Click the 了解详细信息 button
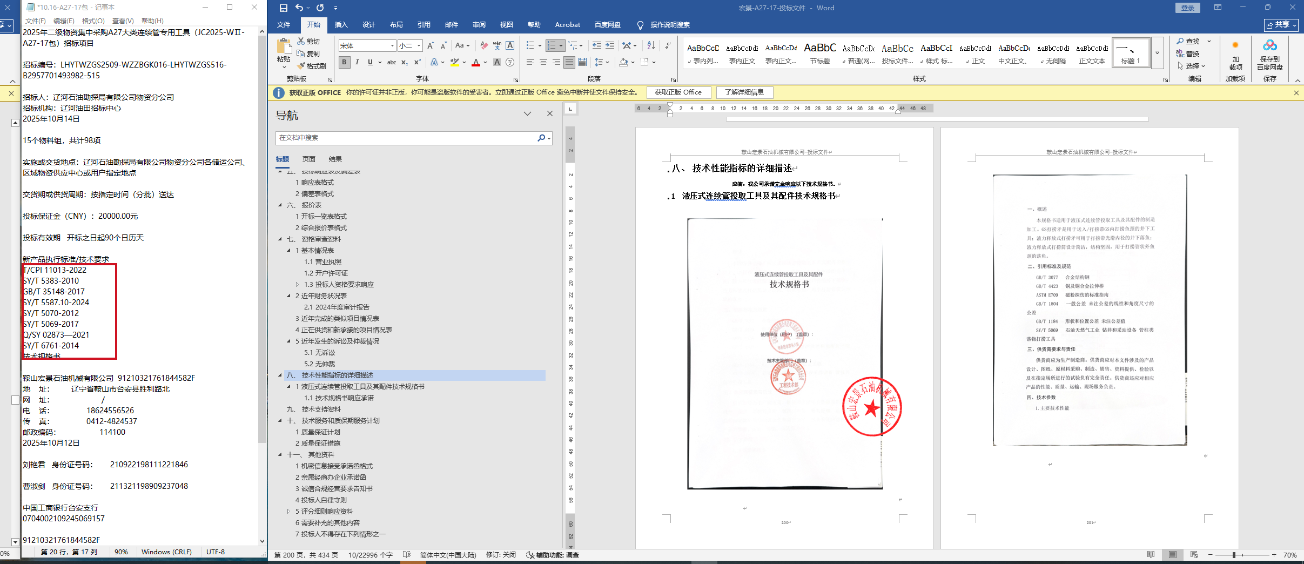1304x564 pixels. coord(744,92)
